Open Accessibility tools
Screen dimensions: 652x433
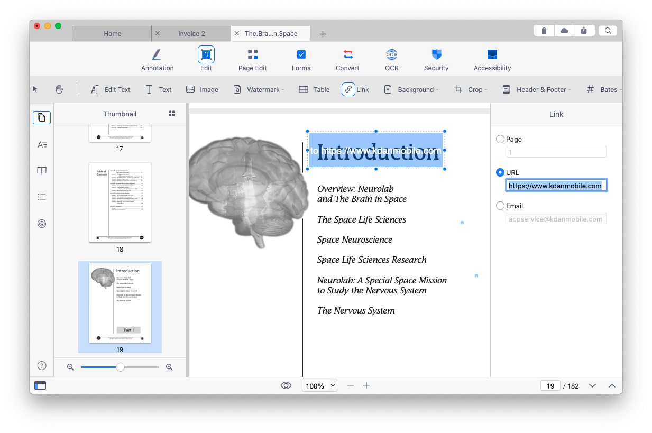point(492,59)
